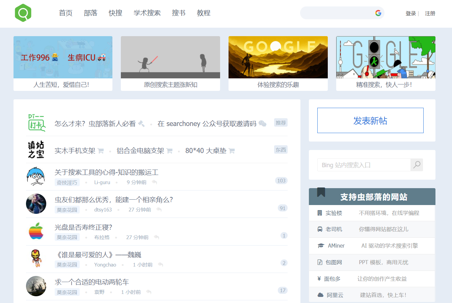This screenshot has height=303, width=452.
Task: Click dtsy163's round portrait avatar
Action: tap(36, 204)
